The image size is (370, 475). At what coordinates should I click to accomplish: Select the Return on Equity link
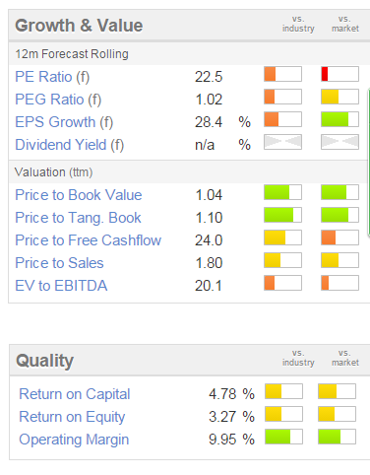72,417
